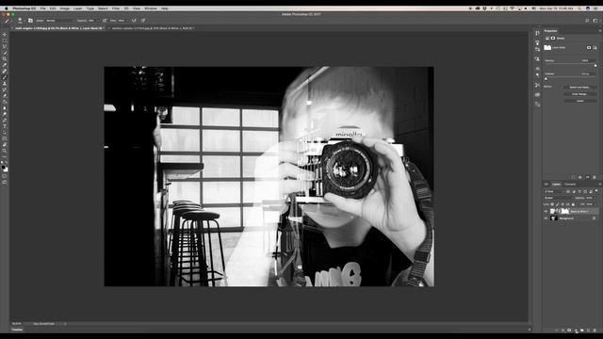Screen dimensions: 603x339
Task: Toggle lock transparent pixels
Action: [552, 204]
